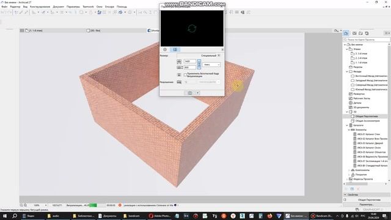Select Восточный Фасад in Navigator
The image size is (391, 220).
point(369,76)
